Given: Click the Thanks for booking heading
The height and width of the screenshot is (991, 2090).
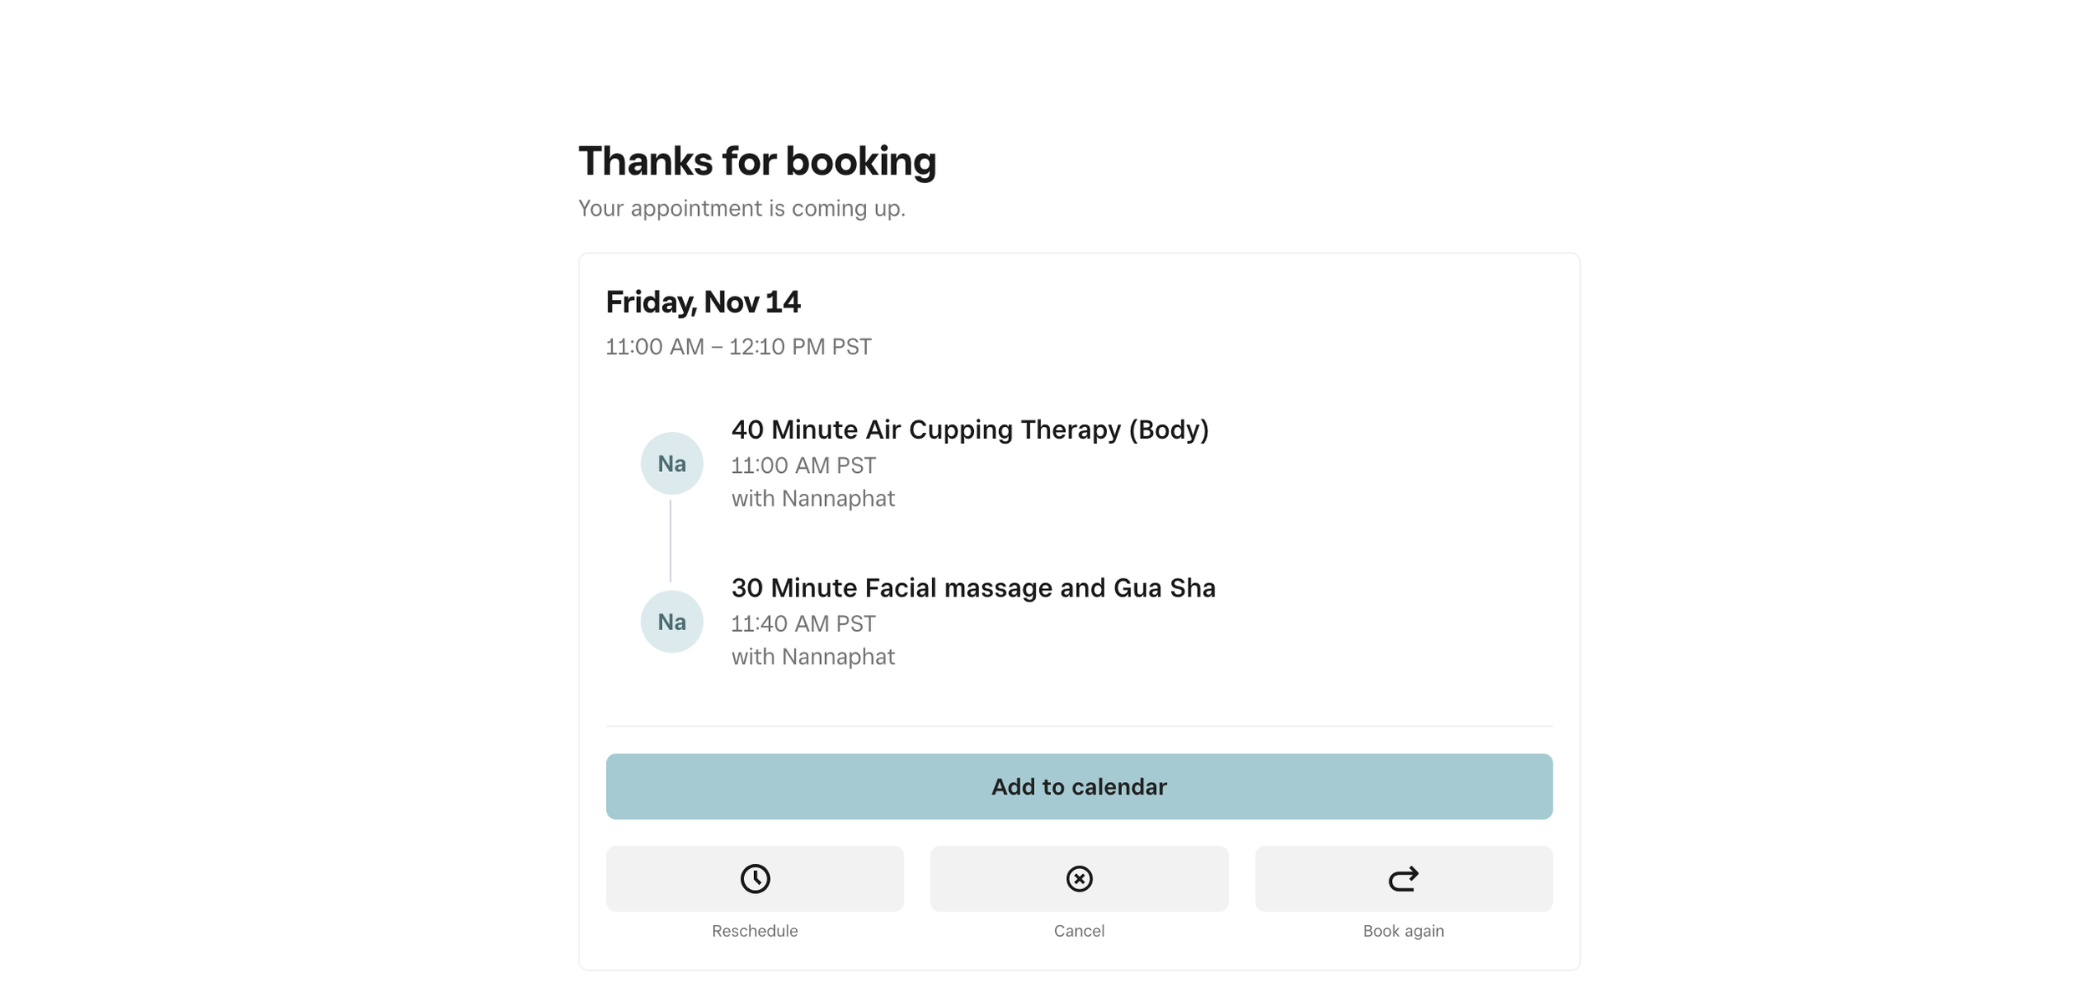Looking at the screenshot, I should (757, 161).
